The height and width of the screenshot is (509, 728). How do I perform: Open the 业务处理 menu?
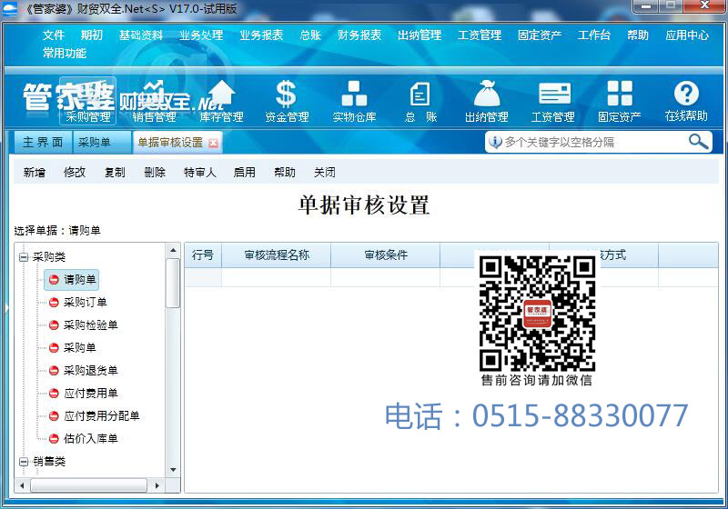tap(201, 35)
